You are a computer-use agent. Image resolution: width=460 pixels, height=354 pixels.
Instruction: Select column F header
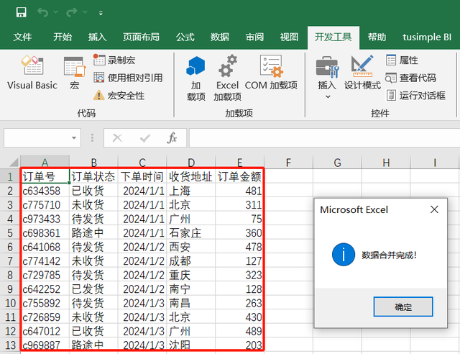click(x=288, y=162)
